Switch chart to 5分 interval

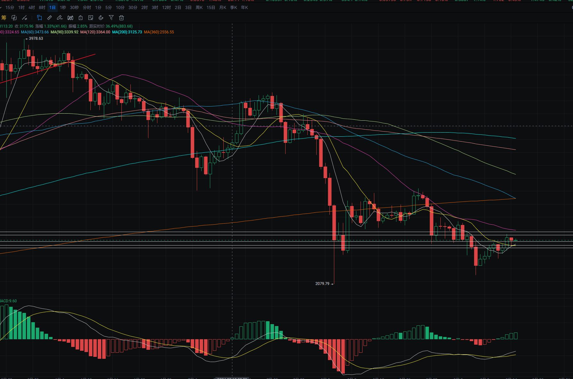[x=109, y=7]
